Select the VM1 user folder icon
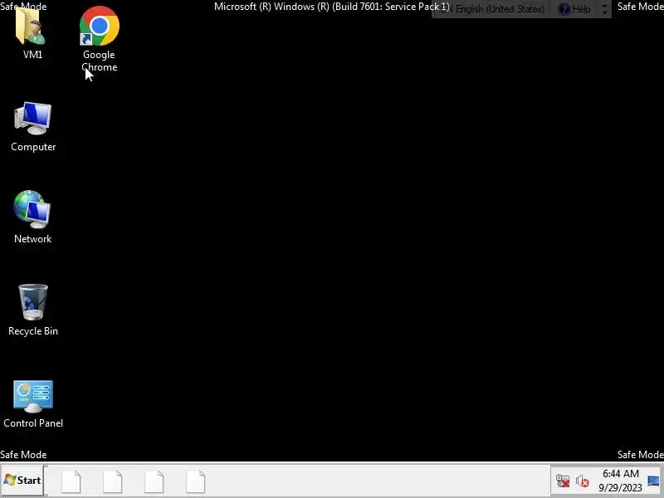664x498 pixels. pyautogui.click(x=31, y=27)
